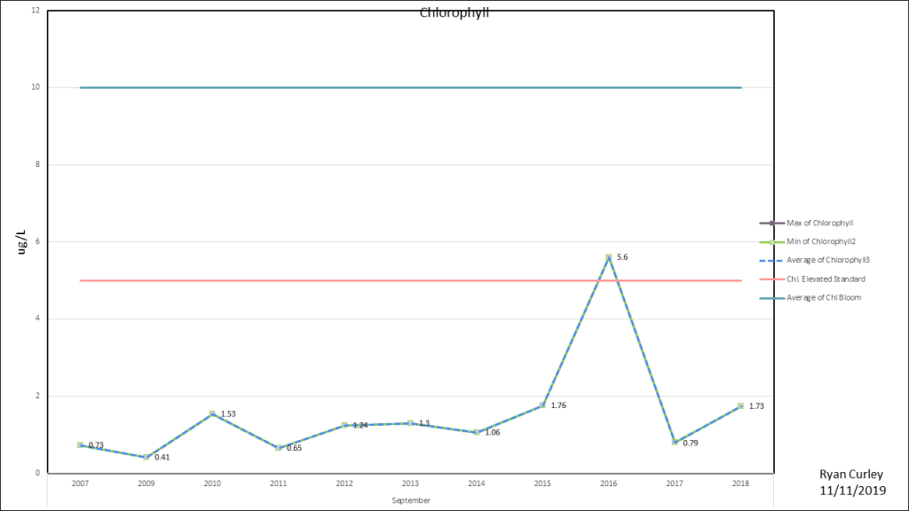Viewport: 909px width, 511px height.
Task: Select the 1.53 data label for 2010
Action: tap(228, 414)
